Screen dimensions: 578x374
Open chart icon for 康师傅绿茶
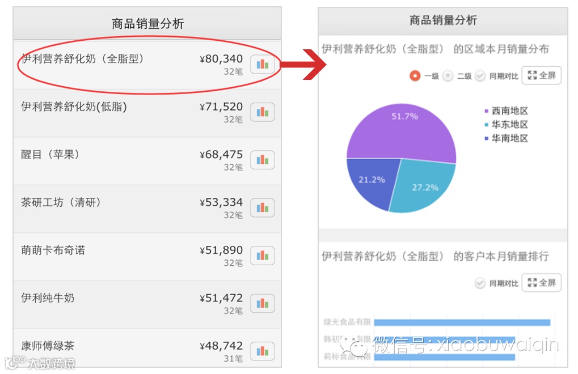(x=263, y=351)
